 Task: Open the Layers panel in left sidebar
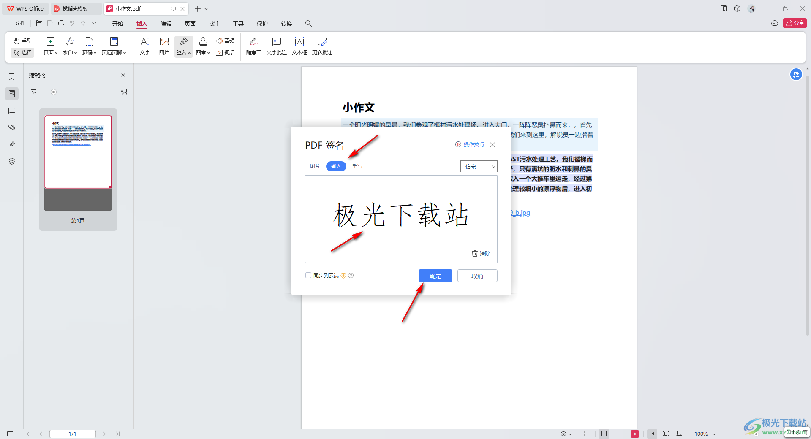tap(12, 161)
